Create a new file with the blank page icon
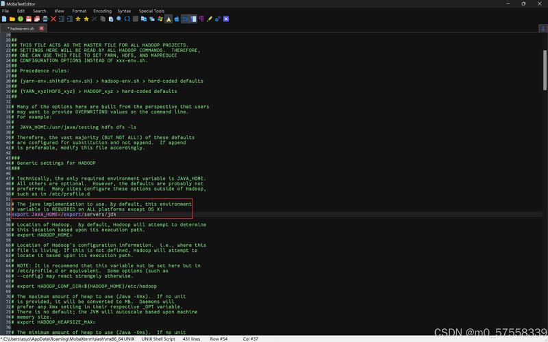Screen dimensions: 548x342 tap(4, 19)
